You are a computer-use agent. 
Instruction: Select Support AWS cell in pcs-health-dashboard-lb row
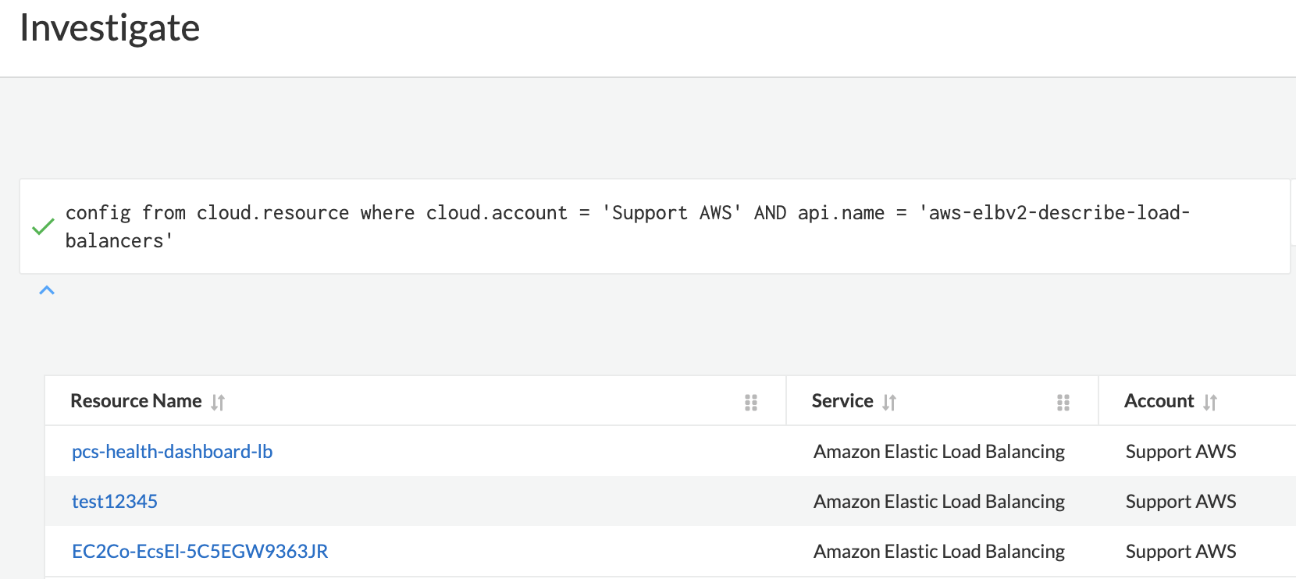pyautogui.click(x=1180, y=452)
